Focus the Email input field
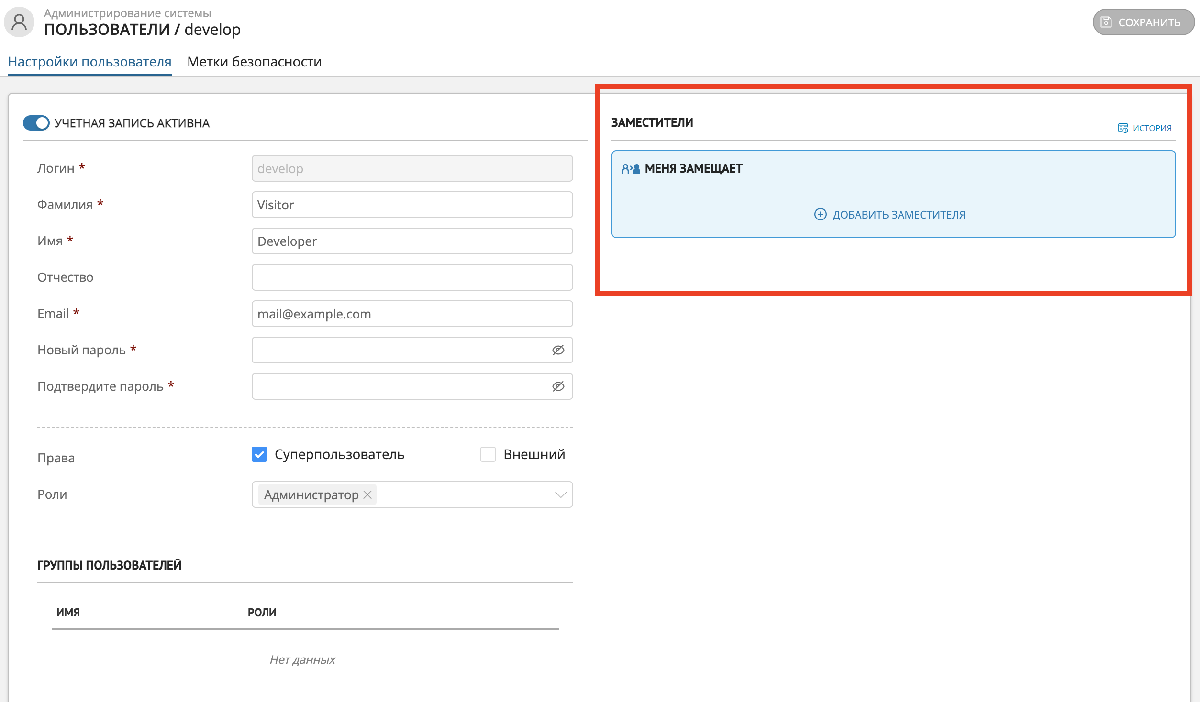This screenshot has width=1200, height=702. pos(412,314)
